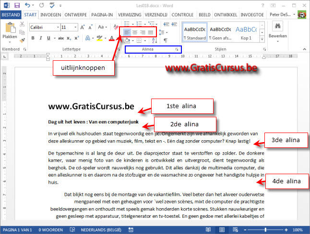Click the Plakken paste icon
310x234 pixels.
pyautogui.click(x=10, y=27)
